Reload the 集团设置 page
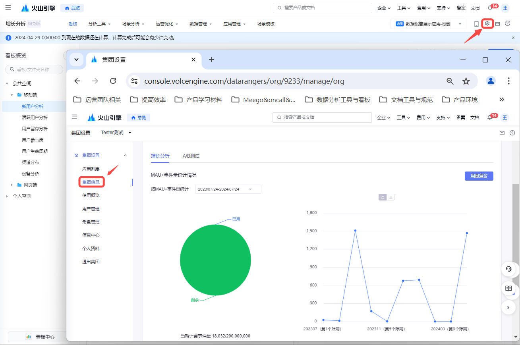 point(113,81)
